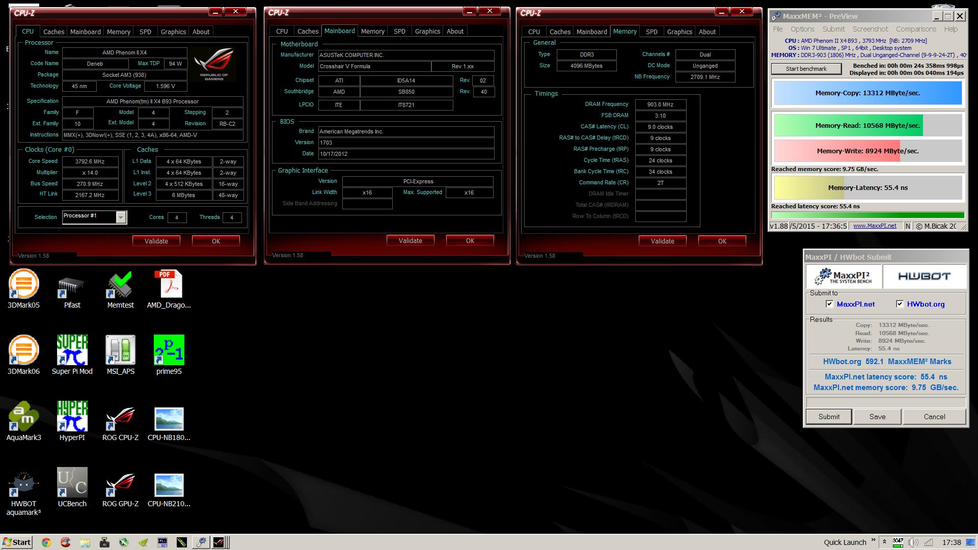Click the camera screenshot tool in taskbar
Viewport: 978px width, 550px height.
click(x=104, y=542)
